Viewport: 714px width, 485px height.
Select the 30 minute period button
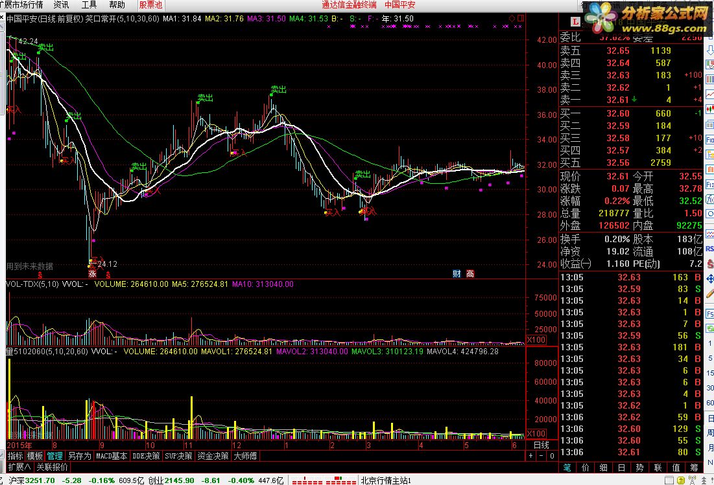coord(710,388)
